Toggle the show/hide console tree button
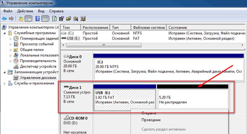This screenshot has height=134, width=247. pyautogui.click(x=28, y=19)
